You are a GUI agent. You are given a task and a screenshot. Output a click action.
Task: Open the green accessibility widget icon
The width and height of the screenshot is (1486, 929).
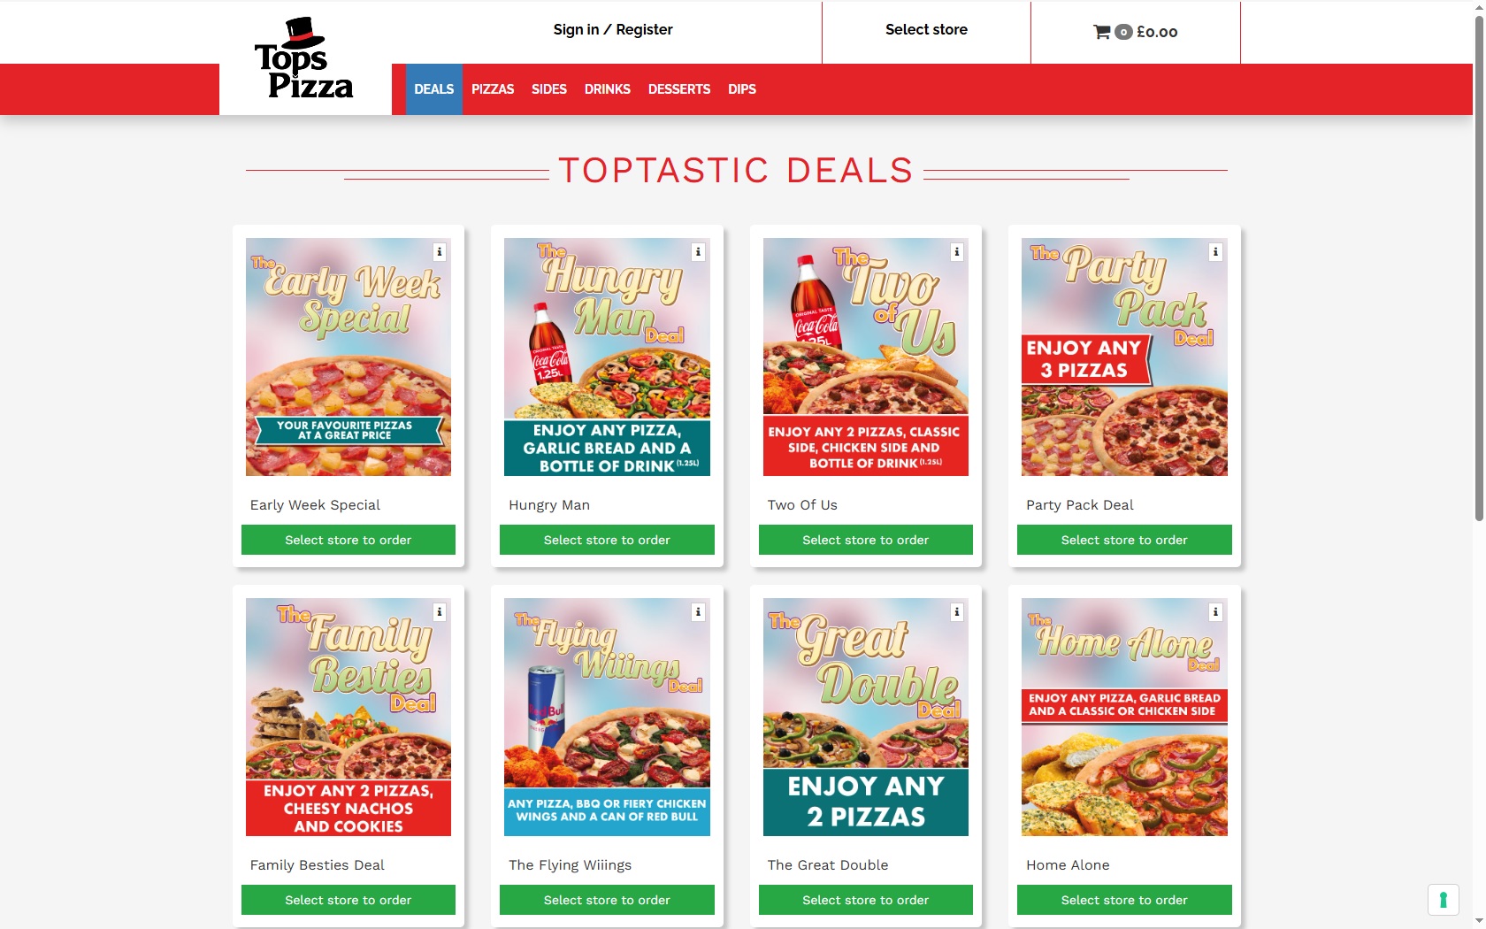click(x=1443, y=900)
